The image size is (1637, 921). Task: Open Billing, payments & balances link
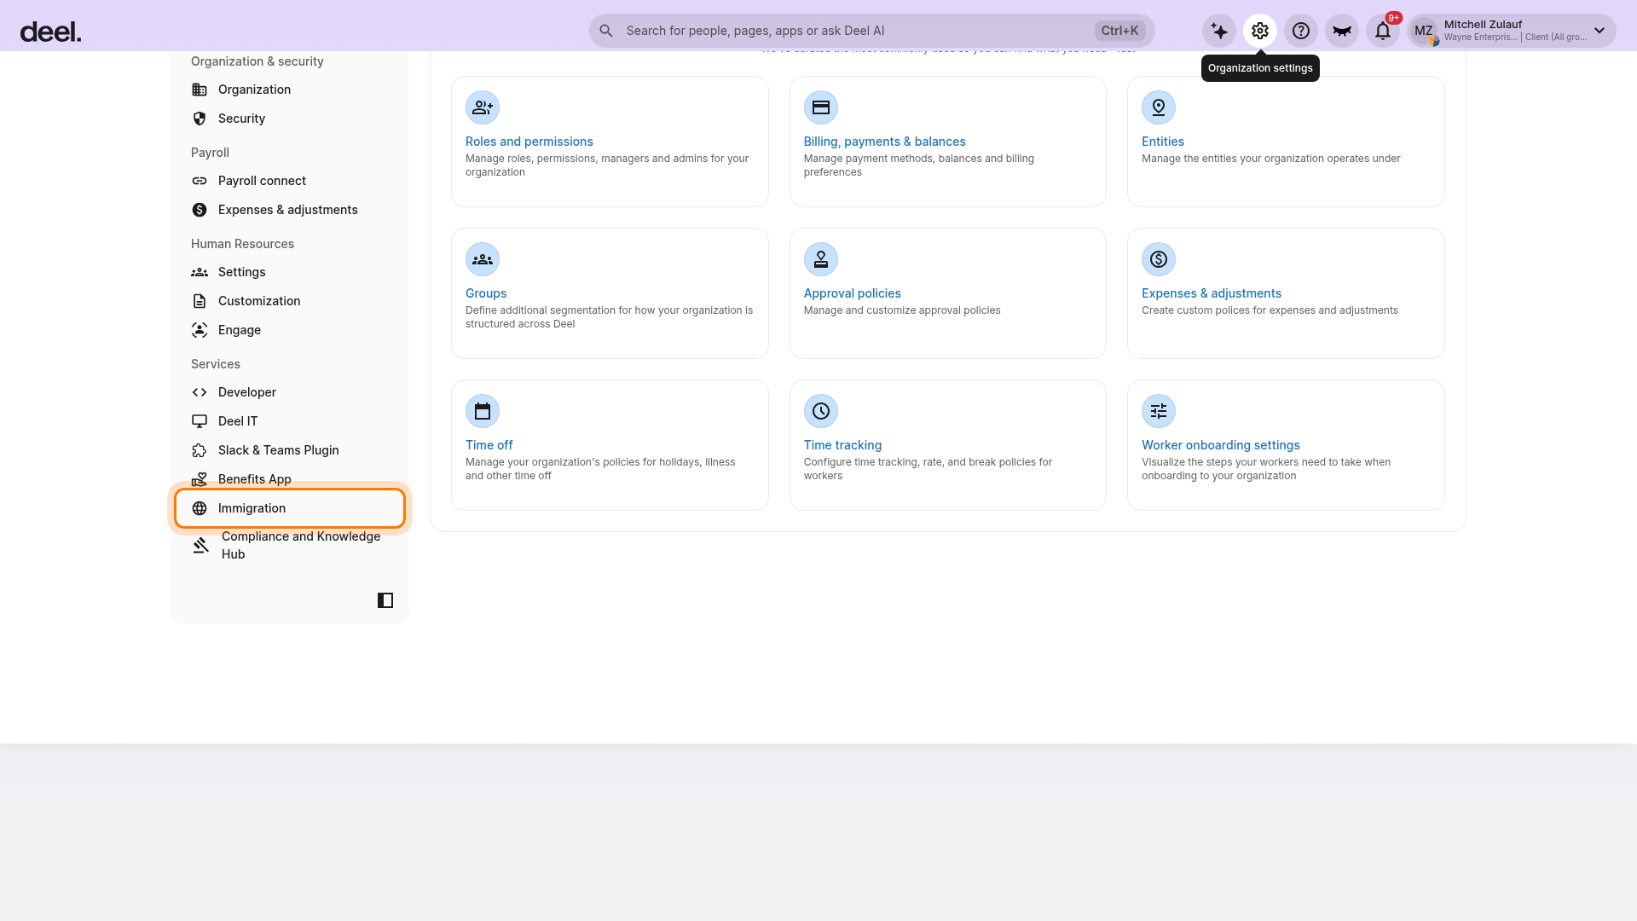pyautogui.click(x=884, y=142)
